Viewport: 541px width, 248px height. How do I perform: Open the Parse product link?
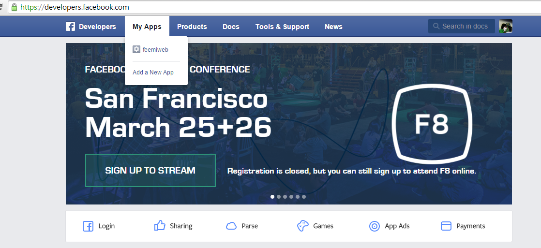pos(250,226)
